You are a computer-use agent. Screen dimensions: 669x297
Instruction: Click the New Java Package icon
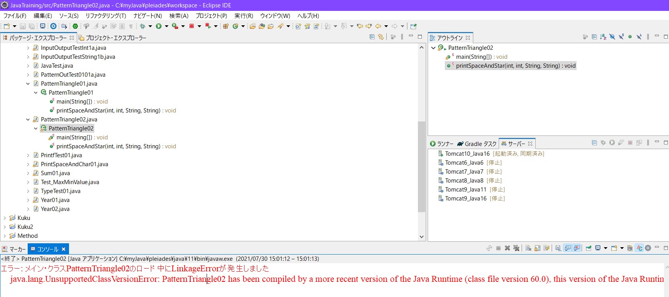pyautogui.click(x=226, y=26)
